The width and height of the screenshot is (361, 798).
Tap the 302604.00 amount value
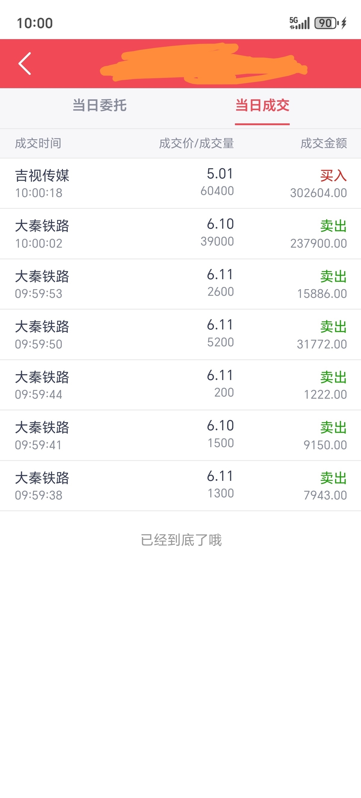319,193
